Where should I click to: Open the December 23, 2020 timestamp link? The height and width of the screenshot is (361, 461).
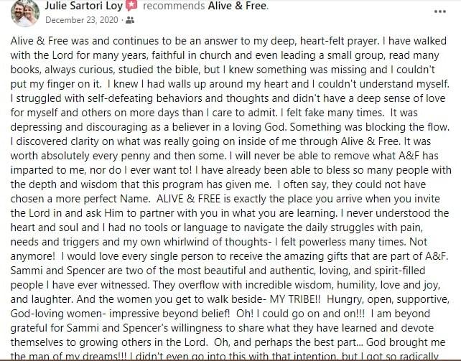(81, 20)
